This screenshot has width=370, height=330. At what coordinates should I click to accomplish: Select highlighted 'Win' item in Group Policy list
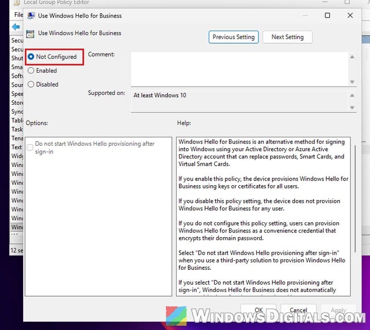point(17,227)
